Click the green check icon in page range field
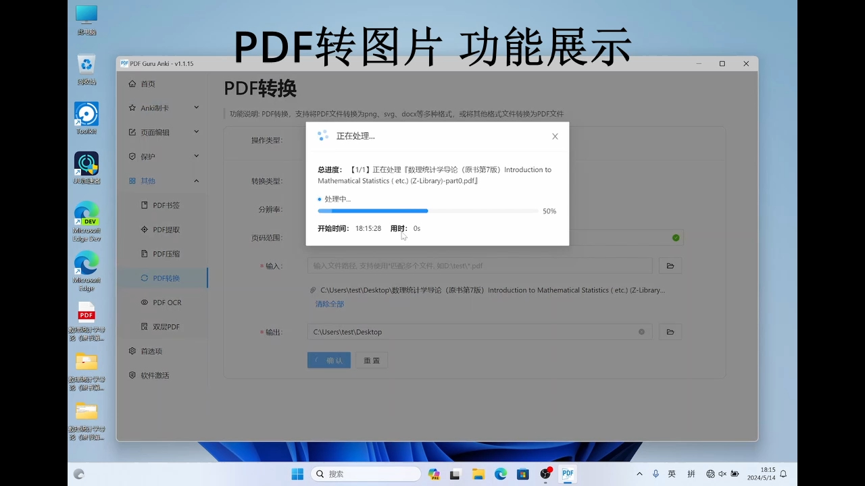Image resolution: width=865 pixels, height=486 pixels. [x=676, y=238]
